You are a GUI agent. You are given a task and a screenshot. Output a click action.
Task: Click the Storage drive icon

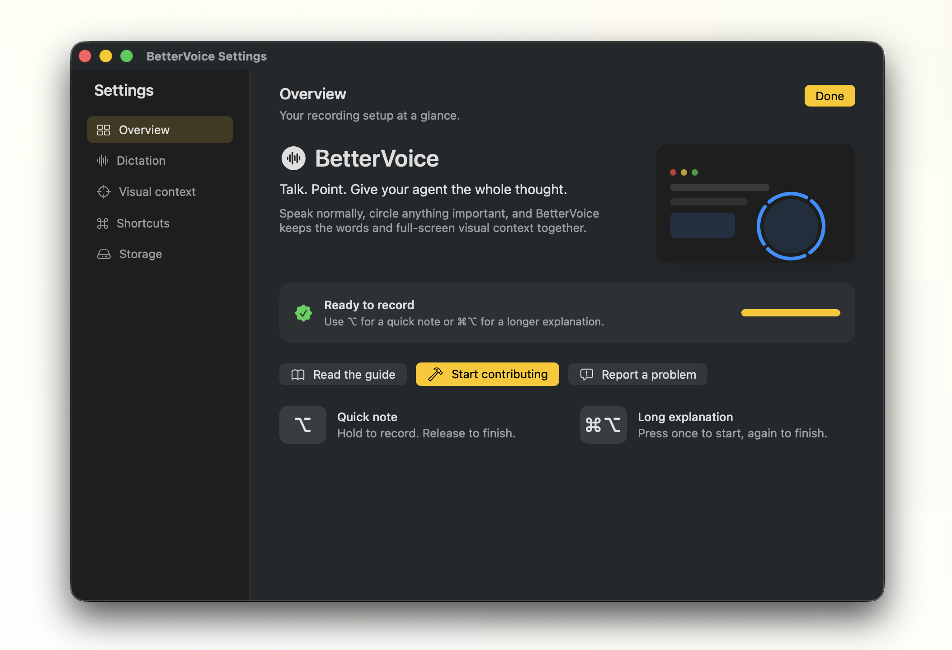tap(104, 254)
